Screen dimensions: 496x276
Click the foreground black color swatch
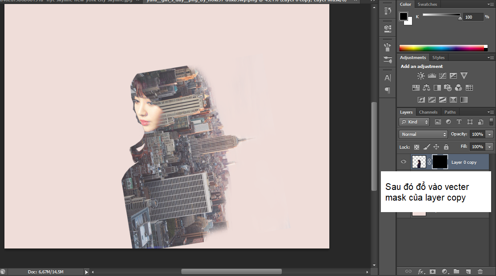403,16
